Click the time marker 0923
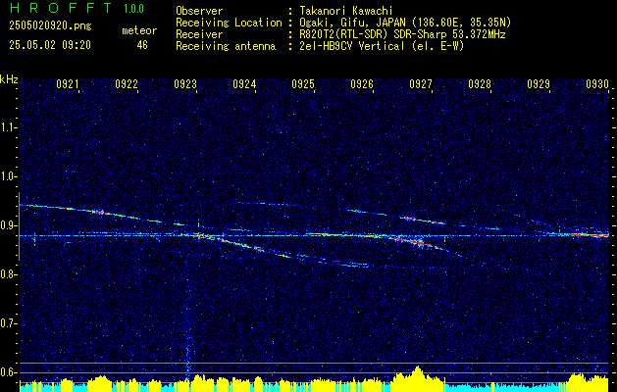This screenshot has height=392, width=617. click(x=185, y=83)
